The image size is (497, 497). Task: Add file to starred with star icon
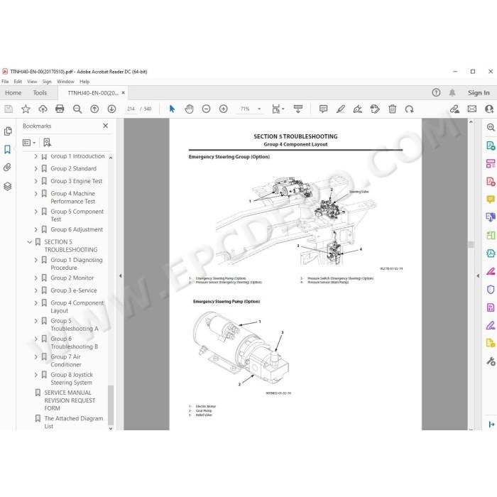click(26, 109)
